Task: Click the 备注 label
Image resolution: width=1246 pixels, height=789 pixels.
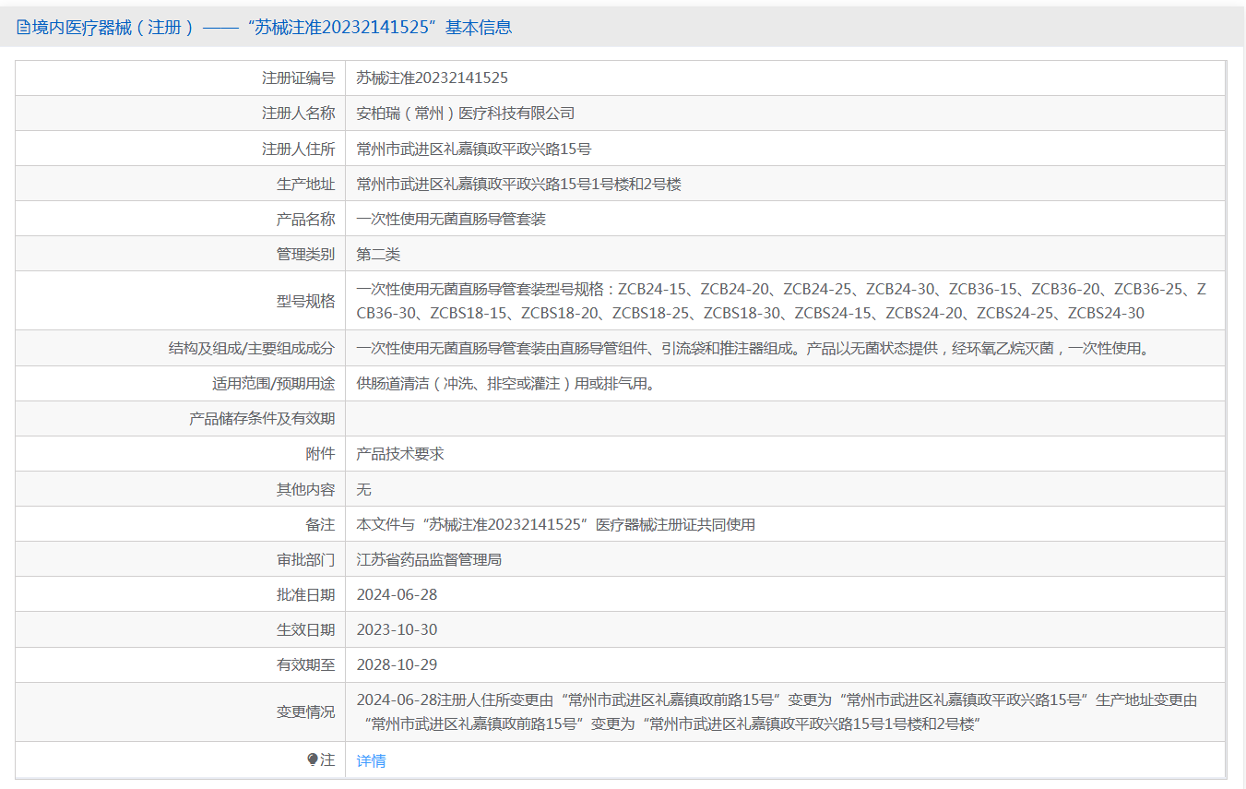Action: [320, 524]
